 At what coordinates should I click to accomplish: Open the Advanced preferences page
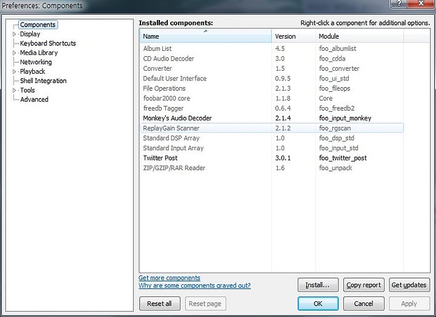click(x=34, y=99)
